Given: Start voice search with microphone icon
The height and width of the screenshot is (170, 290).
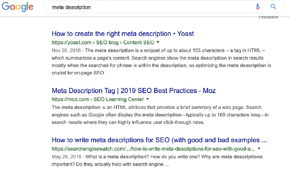Looking at the screenshot, I should point(258,7).
